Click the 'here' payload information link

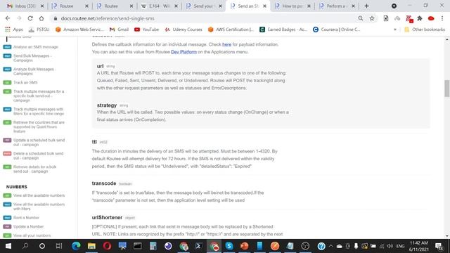point(226,44)
